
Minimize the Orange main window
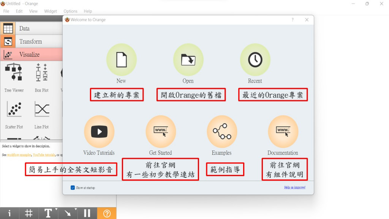pyautogui.click(x=353, y=3)
